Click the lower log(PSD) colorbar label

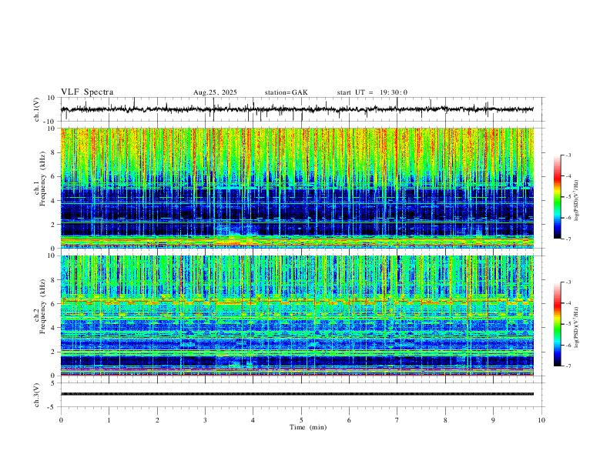coord(577,327)
